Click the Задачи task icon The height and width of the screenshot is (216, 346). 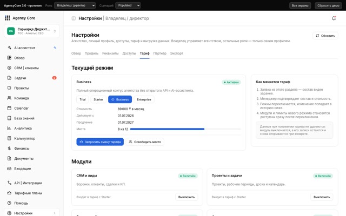(x=9, y=78)
